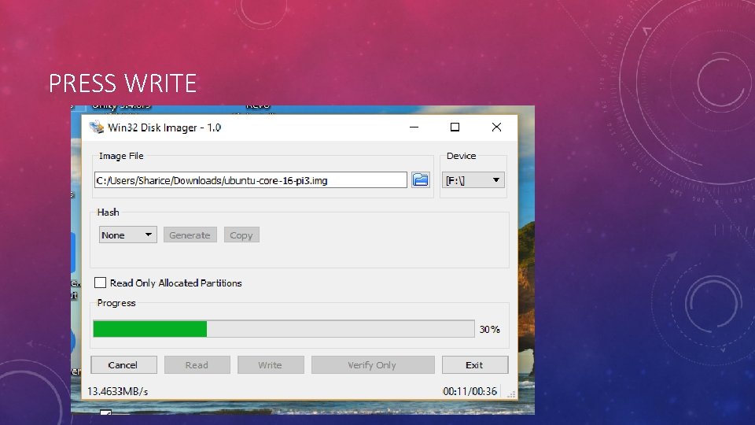The image size is (755, 425).
Task: Click the 00:11/00:36 elapsed time text
Action: (470, 391)
